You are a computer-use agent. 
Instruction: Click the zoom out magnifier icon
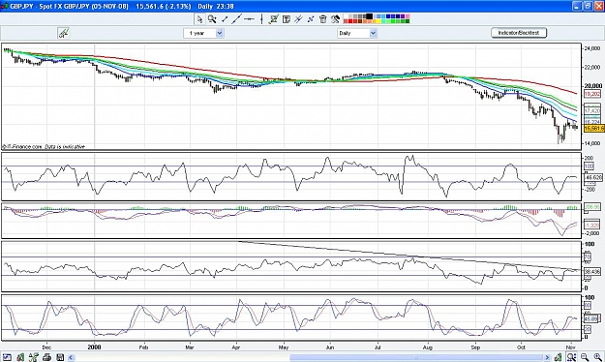click(585, 357)
